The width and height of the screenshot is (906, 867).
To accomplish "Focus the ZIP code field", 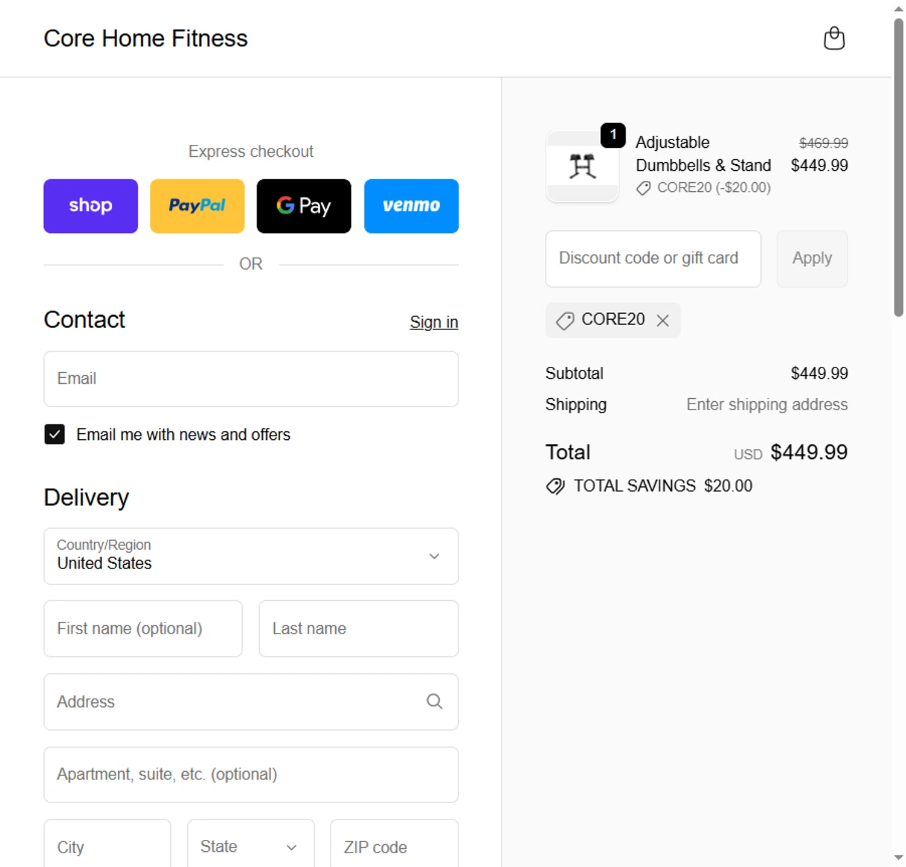I will (x=394, y=846).
